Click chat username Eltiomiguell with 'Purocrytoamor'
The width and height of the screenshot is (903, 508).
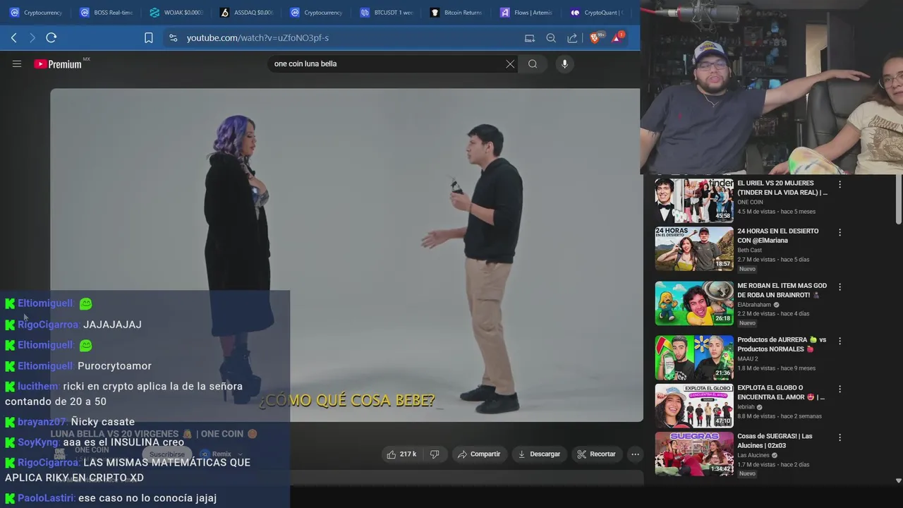pyautogui.click(x=46, y=366)
